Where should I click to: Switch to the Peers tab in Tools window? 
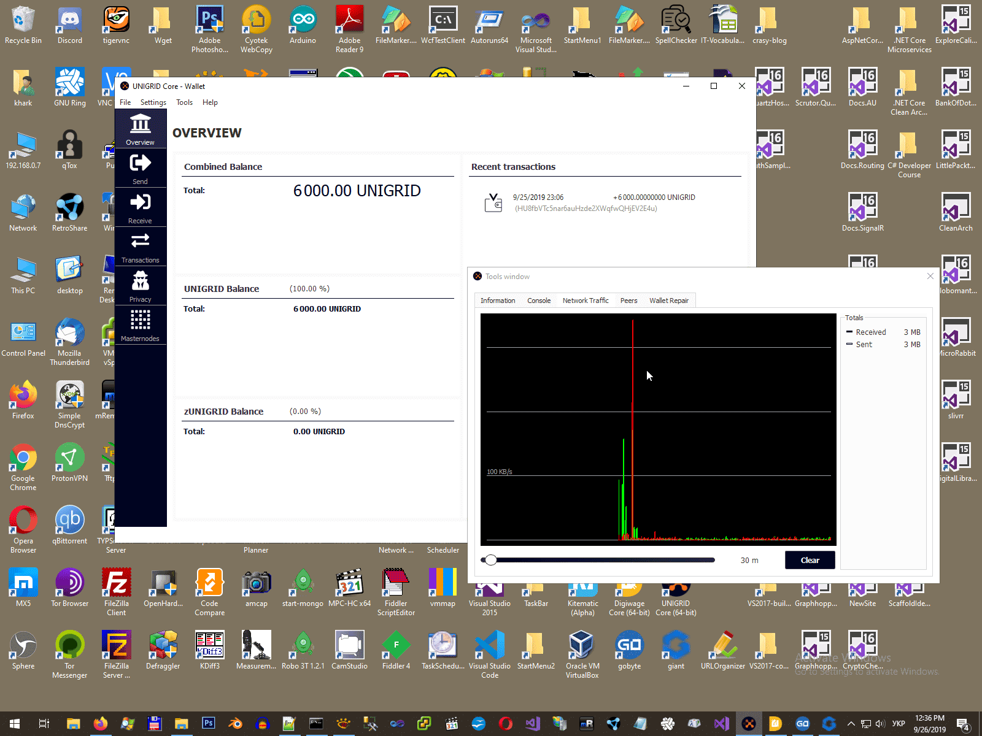(x=628, y=301)
